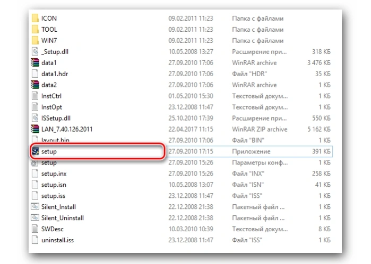Select the date 27.09.2010 17:15
This screenshot has height=264, width=371.
coord(191,151)
